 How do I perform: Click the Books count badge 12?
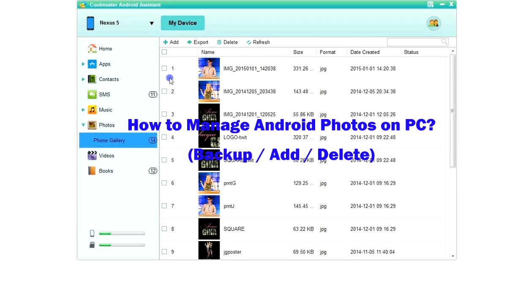pyautogui.click(x=153, y=171)
